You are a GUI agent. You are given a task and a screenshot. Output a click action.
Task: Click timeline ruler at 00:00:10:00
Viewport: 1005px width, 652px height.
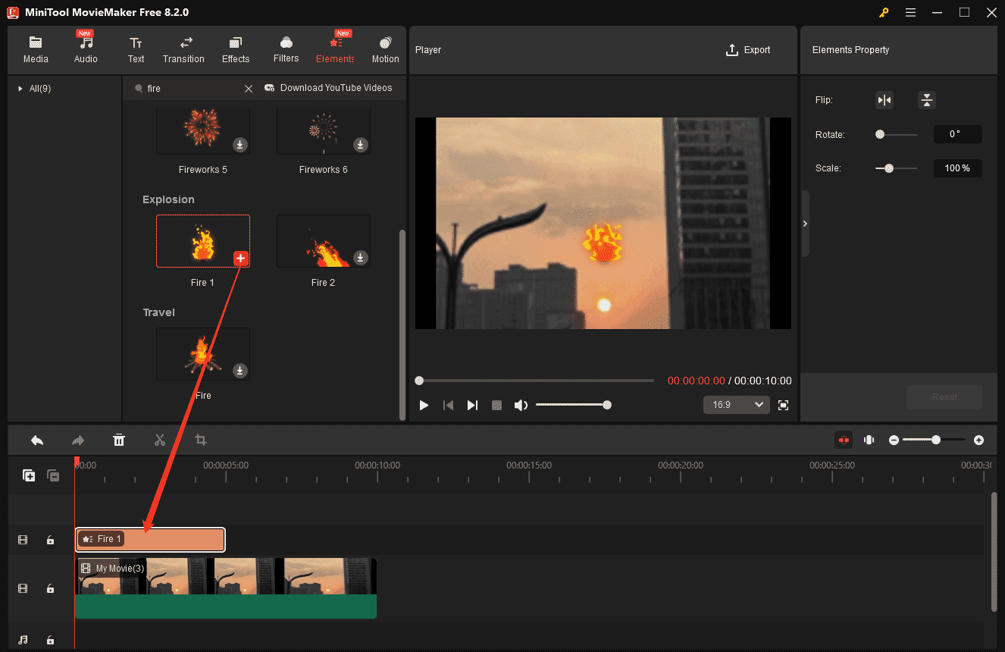click(377, 465)
